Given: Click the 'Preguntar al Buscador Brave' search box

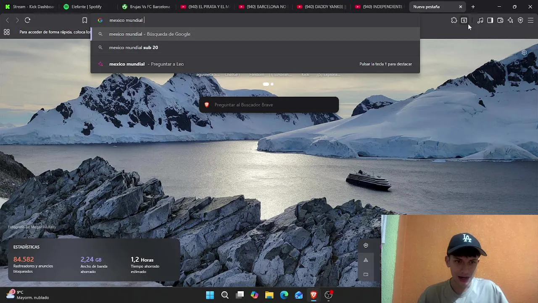Looking at the screenshot, I should point(269,105).
